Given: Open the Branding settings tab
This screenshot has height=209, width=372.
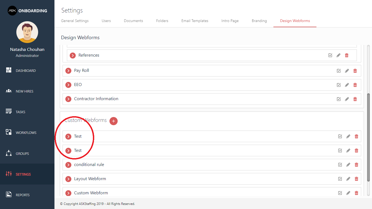Looking at the screenshot, I should click(x=259, y=21).
